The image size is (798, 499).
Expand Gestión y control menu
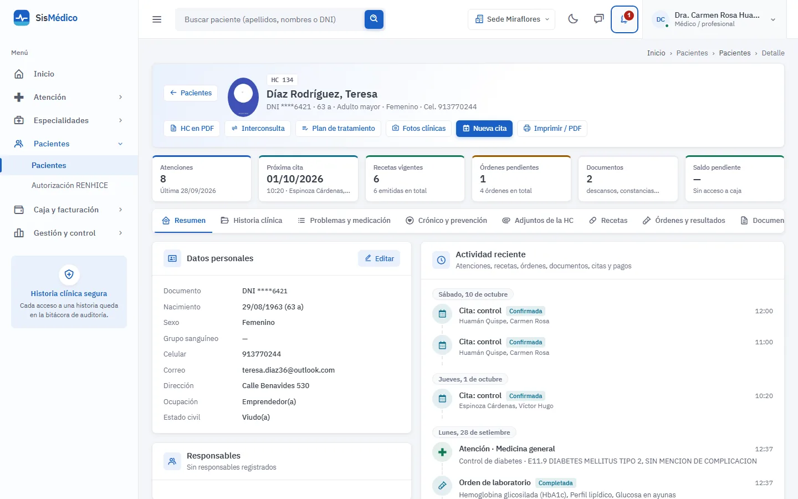pos(69,233)
